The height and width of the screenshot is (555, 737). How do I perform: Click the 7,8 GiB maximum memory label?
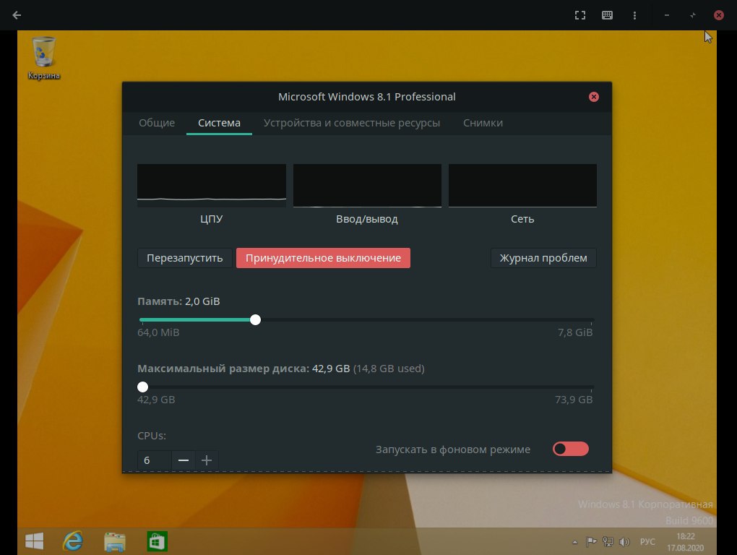(x=575, y=332)
